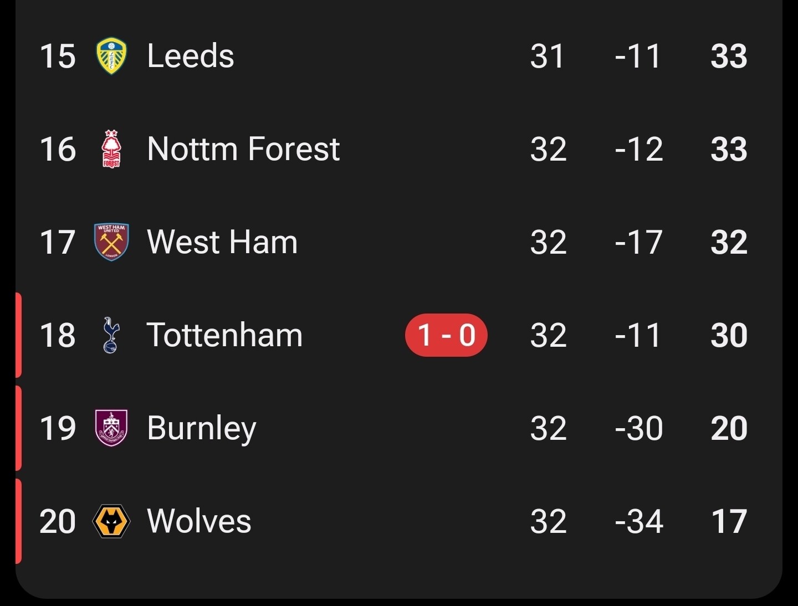Viewport: 798px width, 606px height.
Task: Click Wolves' -34 goal difference
Action: coord(638,521)
